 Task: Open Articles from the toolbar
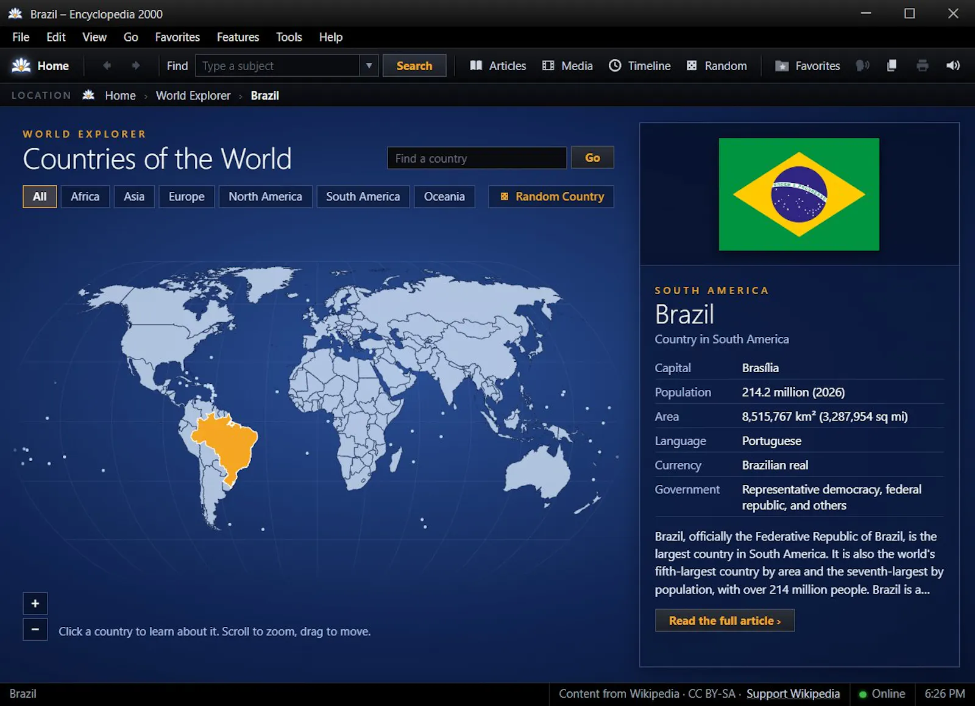click(x=498, y=66)
